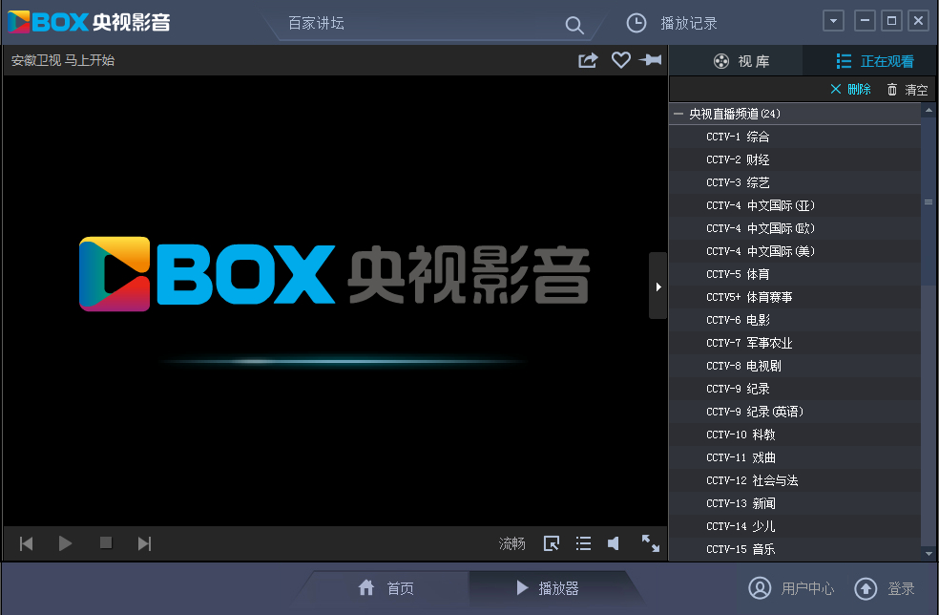Click the channel list scrollbar thumb
Screen dimensions: 939x615
(929, 202)
